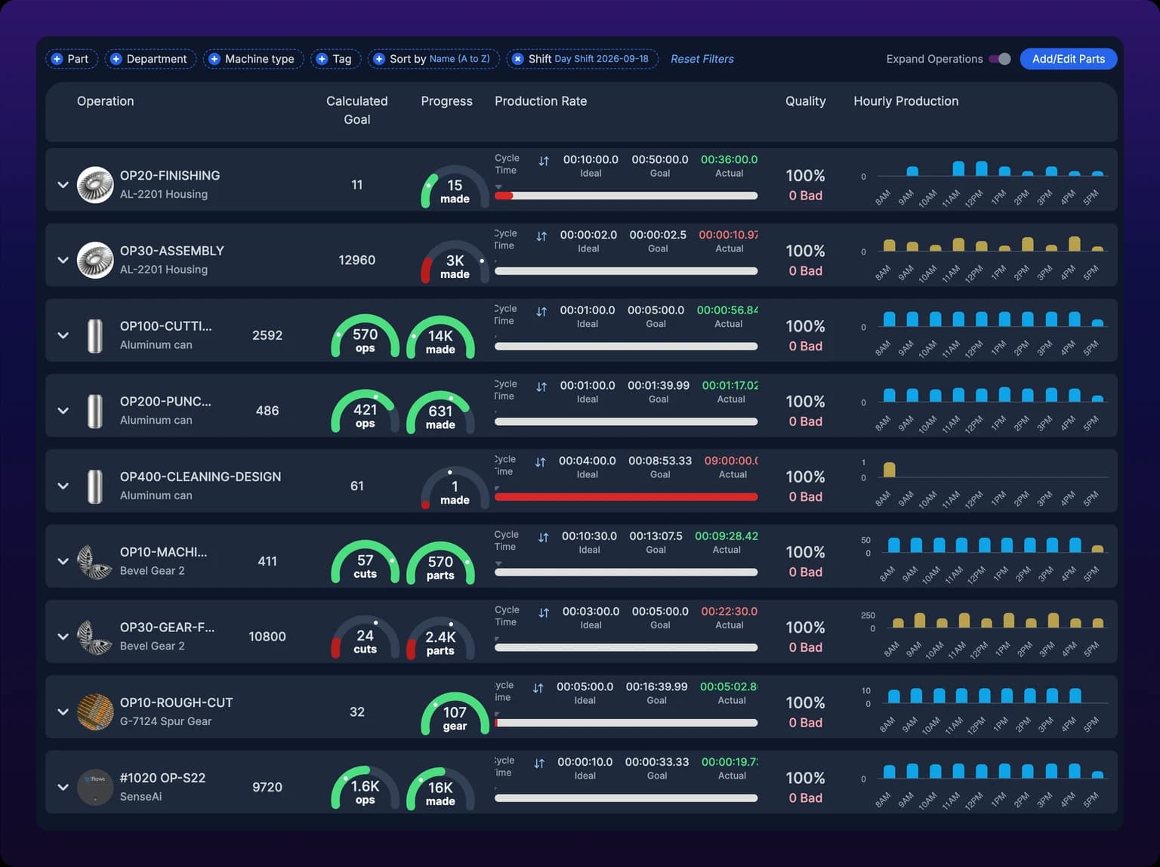Click the sort arrows icon in OP30-GEAR-F row

tap(544, 613)
